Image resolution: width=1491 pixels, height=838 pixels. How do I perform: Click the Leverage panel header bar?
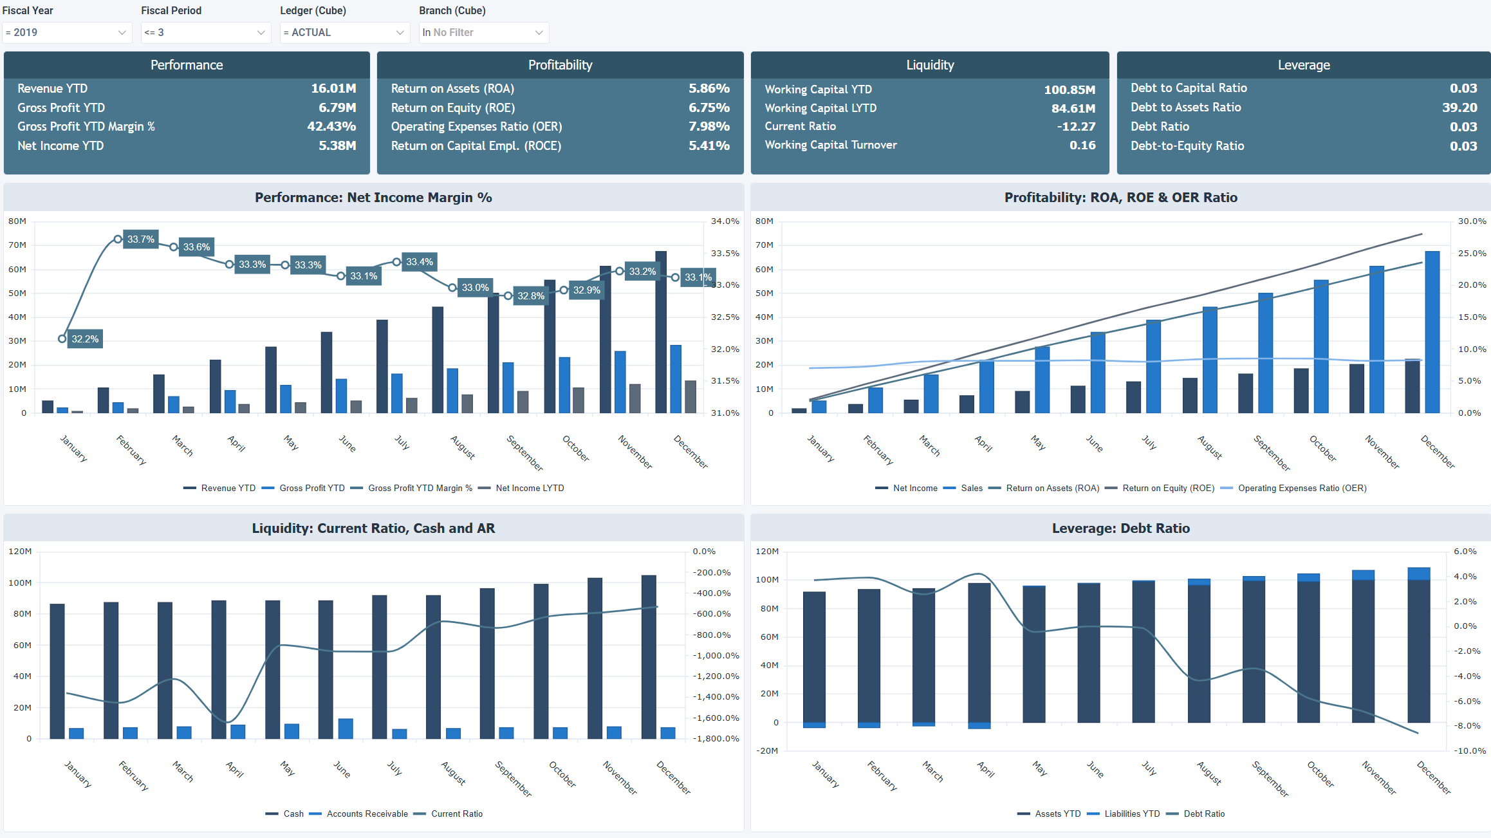[x=1304, y=64]
